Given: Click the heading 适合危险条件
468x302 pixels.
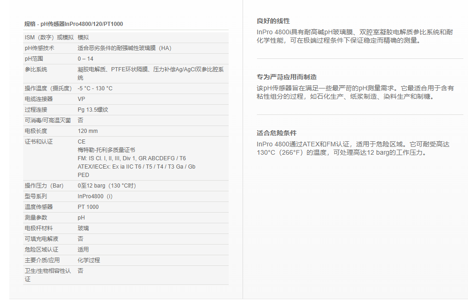Looking at the screenshot, I should [x=276, y=133].
